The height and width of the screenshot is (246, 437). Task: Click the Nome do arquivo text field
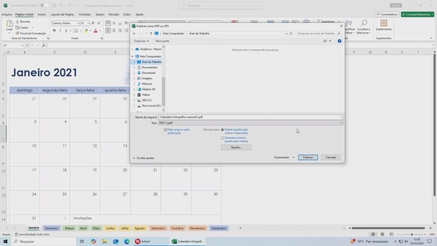250,117
